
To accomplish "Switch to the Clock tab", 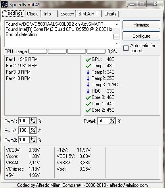I will click(x=32, y=14).
